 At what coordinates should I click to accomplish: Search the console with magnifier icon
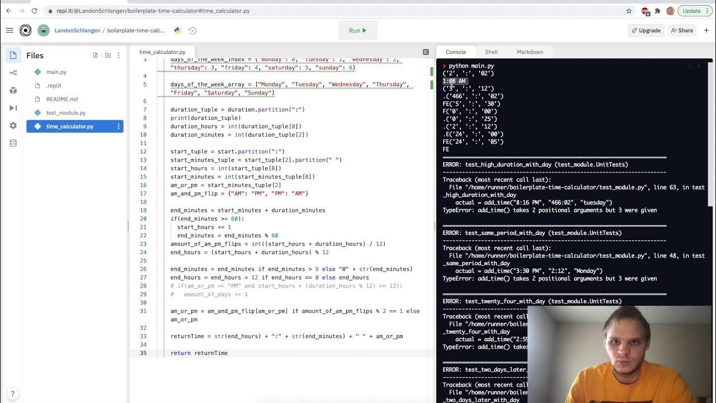point(690,66)
